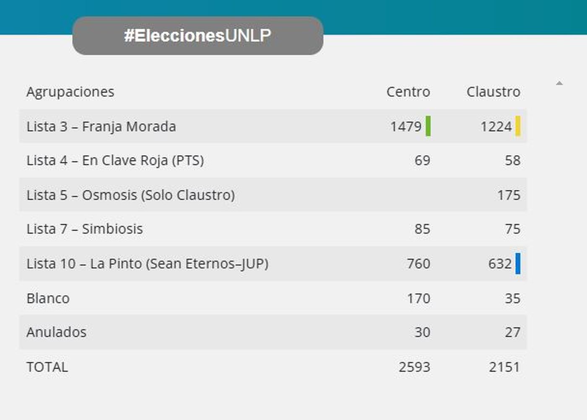Select the Lista 4 – En Clave Roja row

(115, 161)
